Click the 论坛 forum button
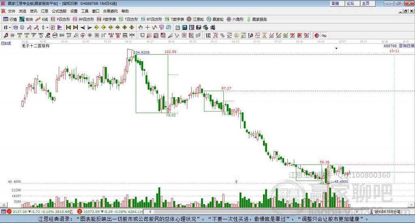This screenshot has height=223, width=415. [353, 3]
